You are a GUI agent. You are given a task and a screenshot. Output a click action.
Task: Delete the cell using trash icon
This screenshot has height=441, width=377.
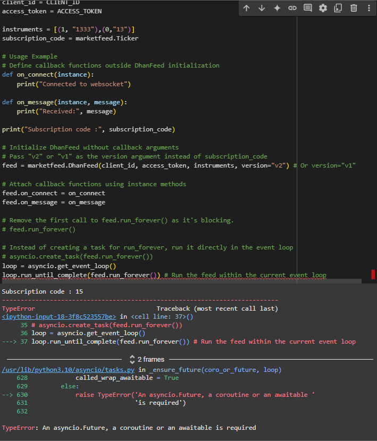[x=354, y=8]
